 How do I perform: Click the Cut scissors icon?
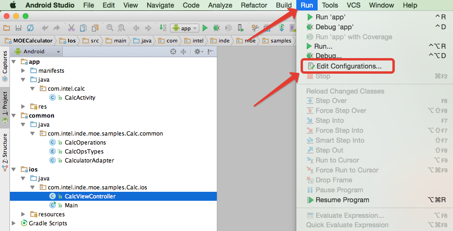pos(71,28)
